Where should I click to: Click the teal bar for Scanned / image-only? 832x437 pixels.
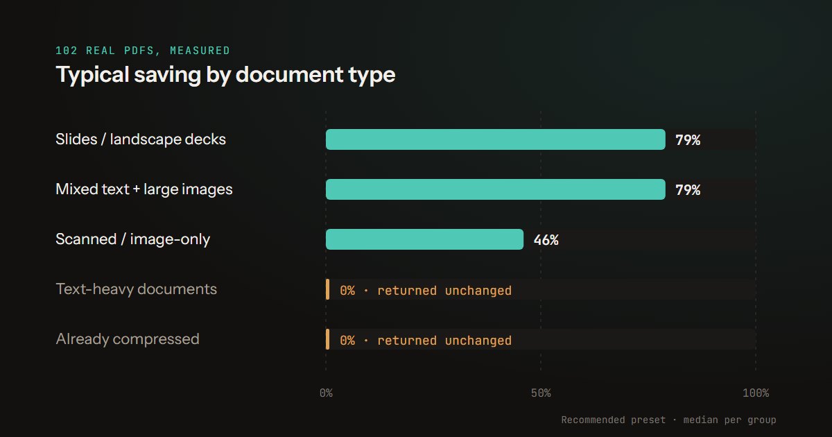pyautogui.click(x=424, y=239)
